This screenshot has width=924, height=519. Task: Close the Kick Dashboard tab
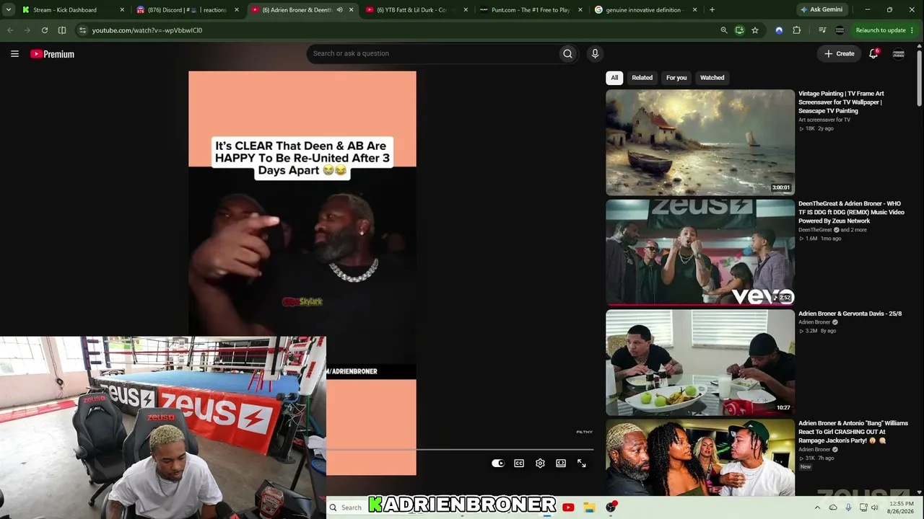(x=122, y=10)
